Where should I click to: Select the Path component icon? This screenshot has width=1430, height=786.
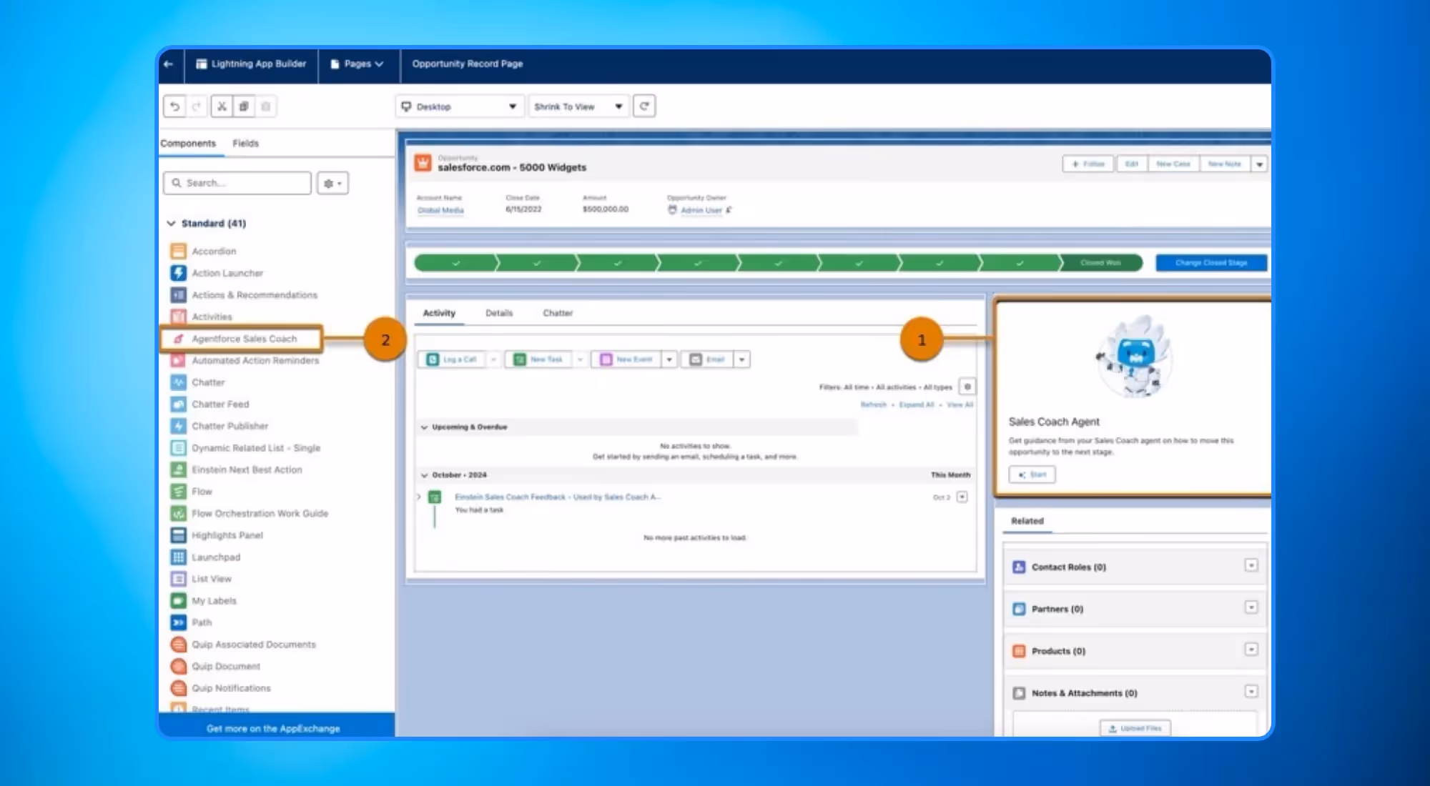[x=178, y=622]
